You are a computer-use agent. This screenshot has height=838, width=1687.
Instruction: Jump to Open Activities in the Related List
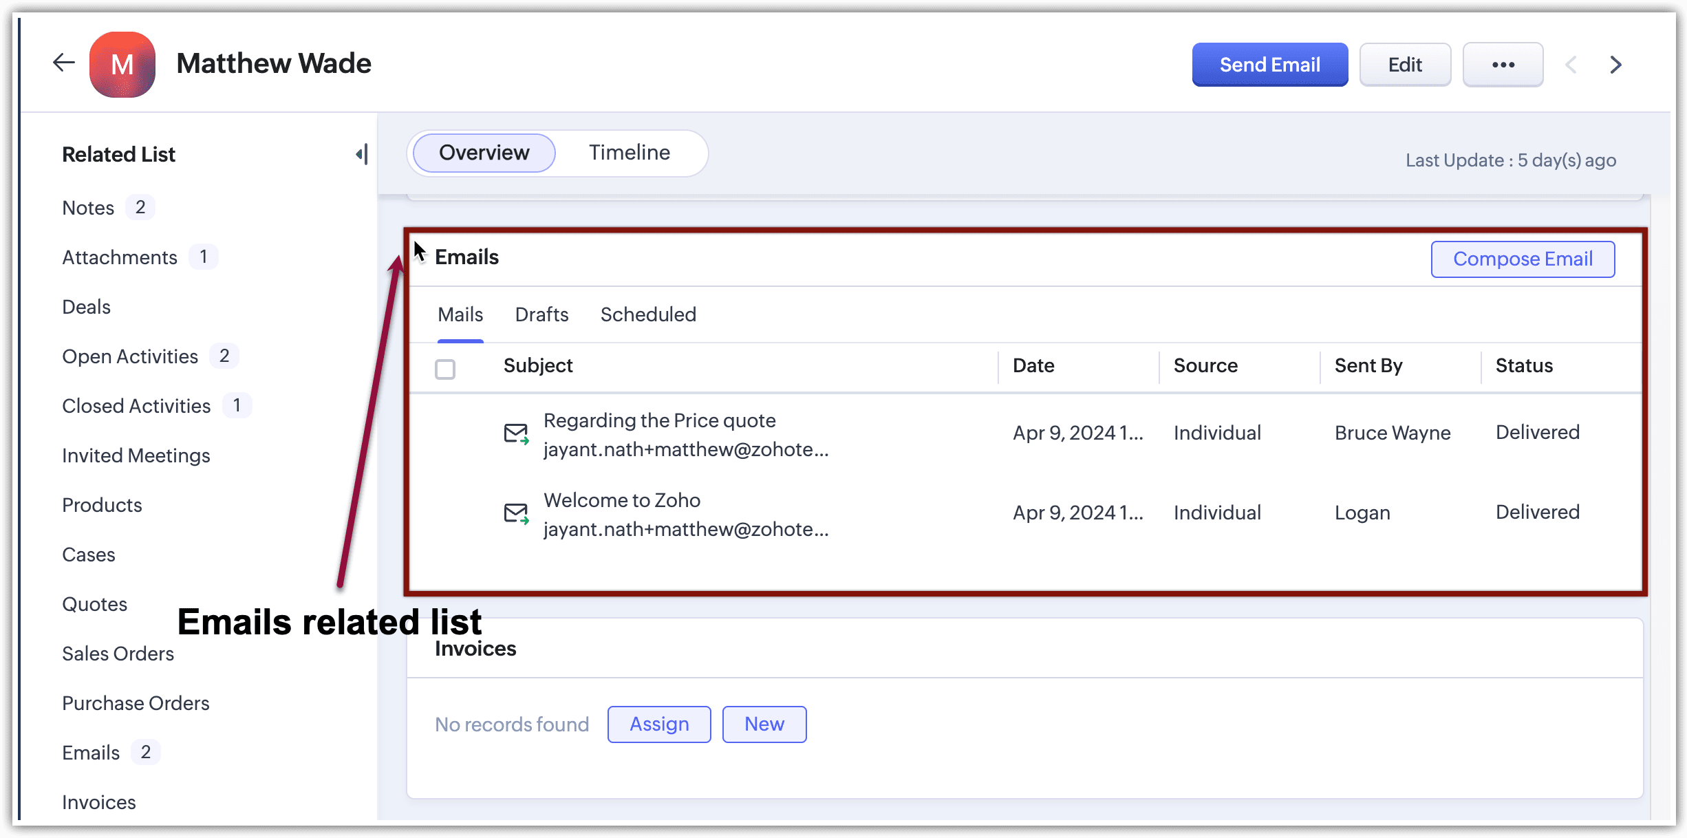point(130,356)
